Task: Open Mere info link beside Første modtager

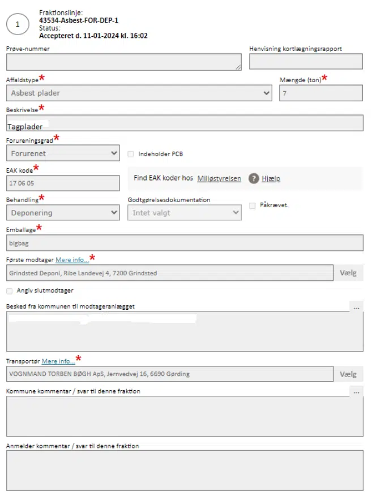Action: [x=72, y=259]
